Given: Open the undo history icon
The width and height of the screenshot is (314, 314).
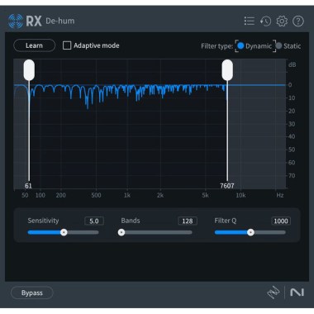Looking at the screenshot, I should (265, 21).
